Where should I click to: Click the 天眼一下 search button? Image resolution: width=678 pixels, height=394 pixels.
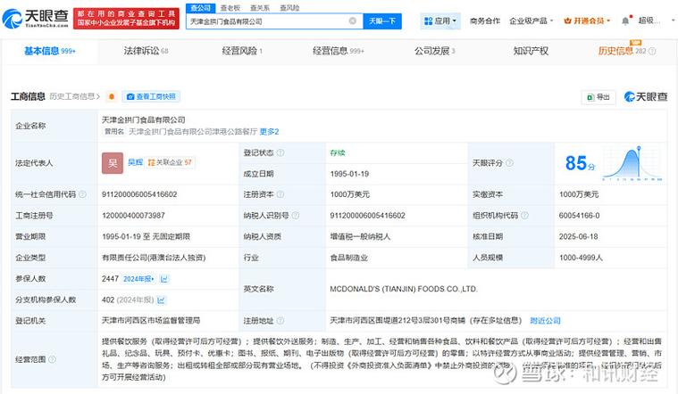[382, 21]
